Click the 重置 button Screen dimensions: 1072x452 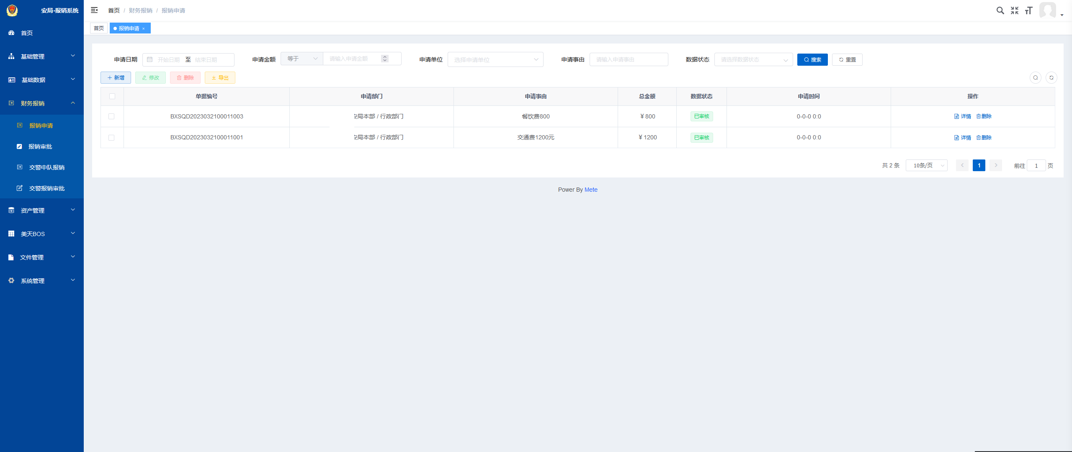coord(847,59)
